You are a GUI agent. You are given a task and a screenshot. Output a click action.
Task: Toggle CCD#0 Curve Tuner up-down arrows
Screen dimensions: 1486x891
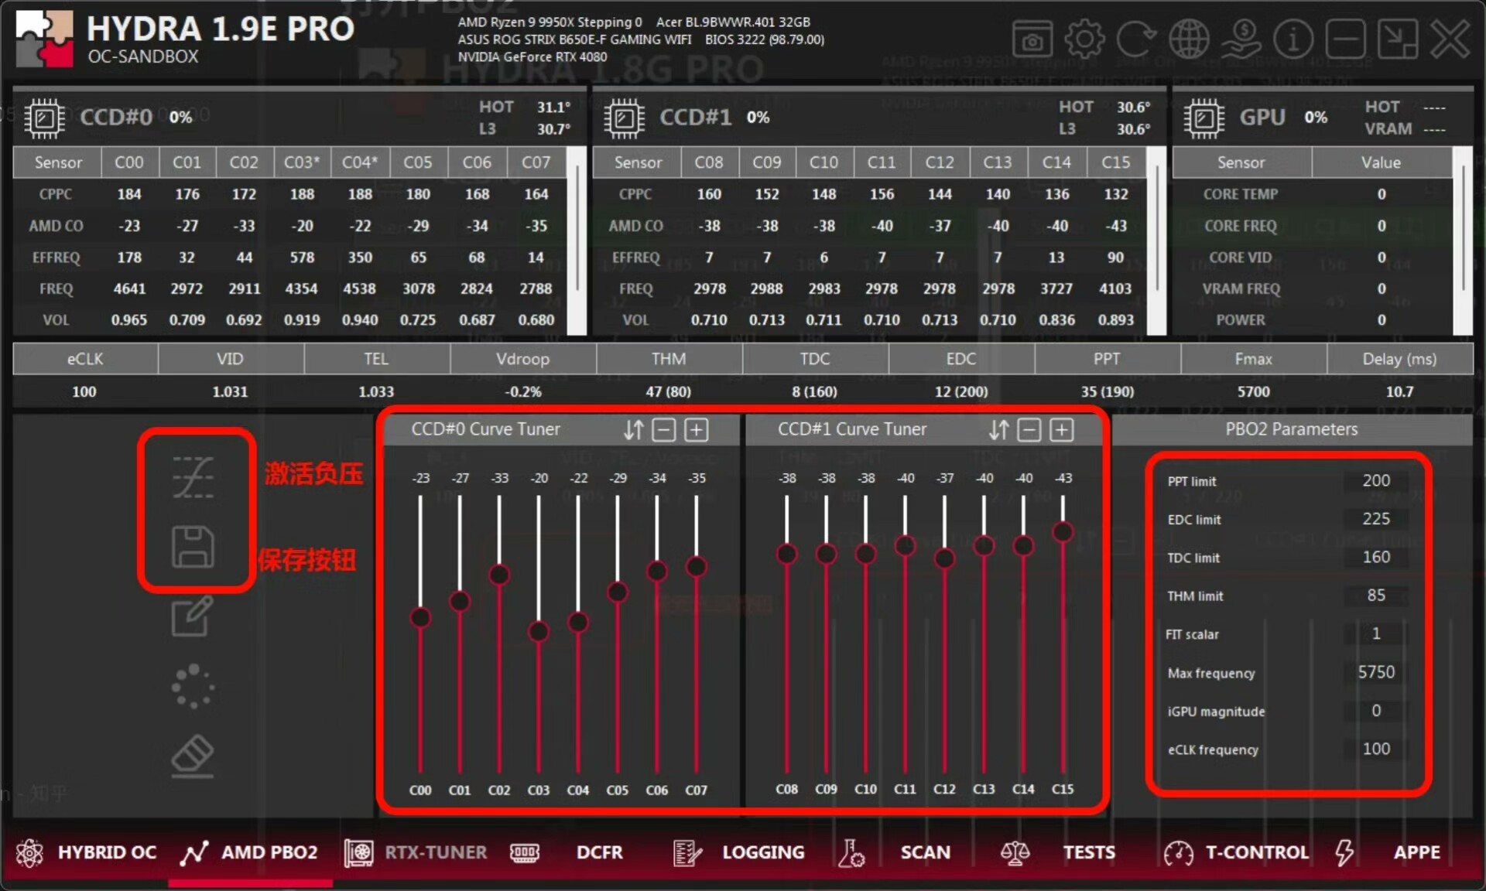[633, 430]
